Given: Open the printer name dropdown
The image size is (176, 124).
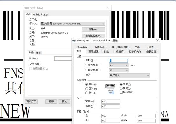Looking at the screenshot, I should 73,24.
